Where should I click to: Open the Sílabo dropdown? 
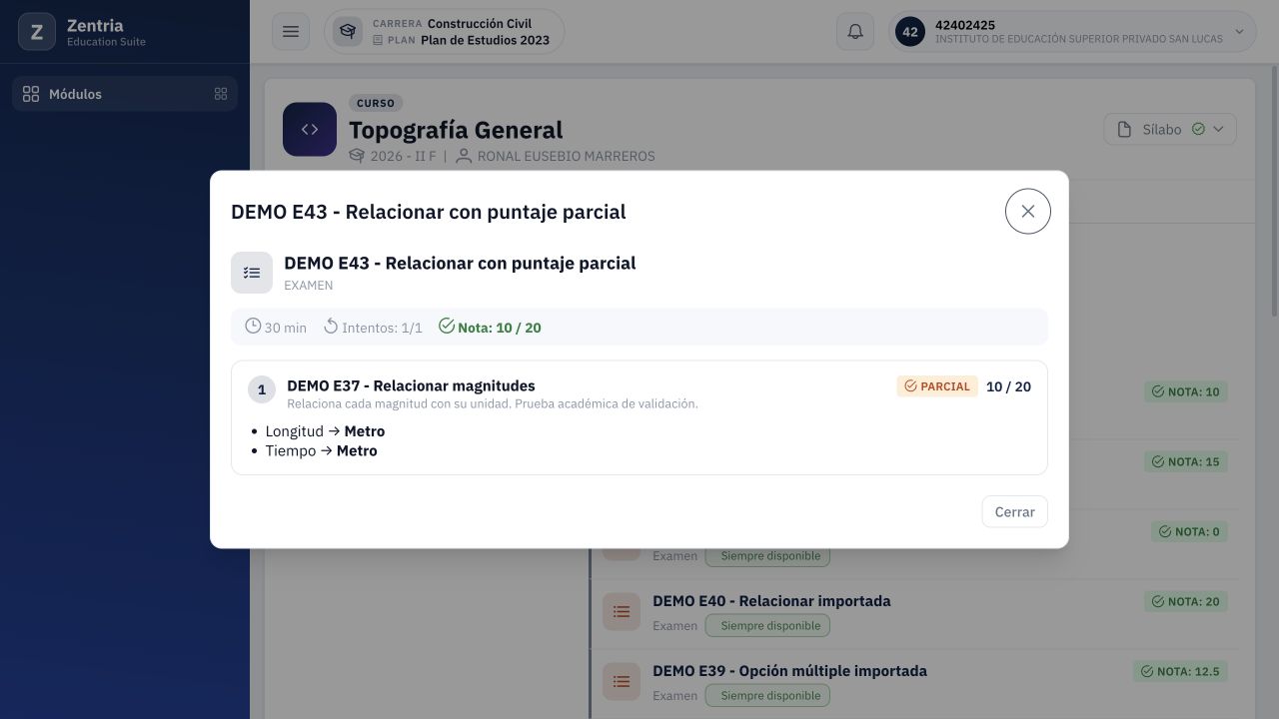click(x=1170, y=129)
